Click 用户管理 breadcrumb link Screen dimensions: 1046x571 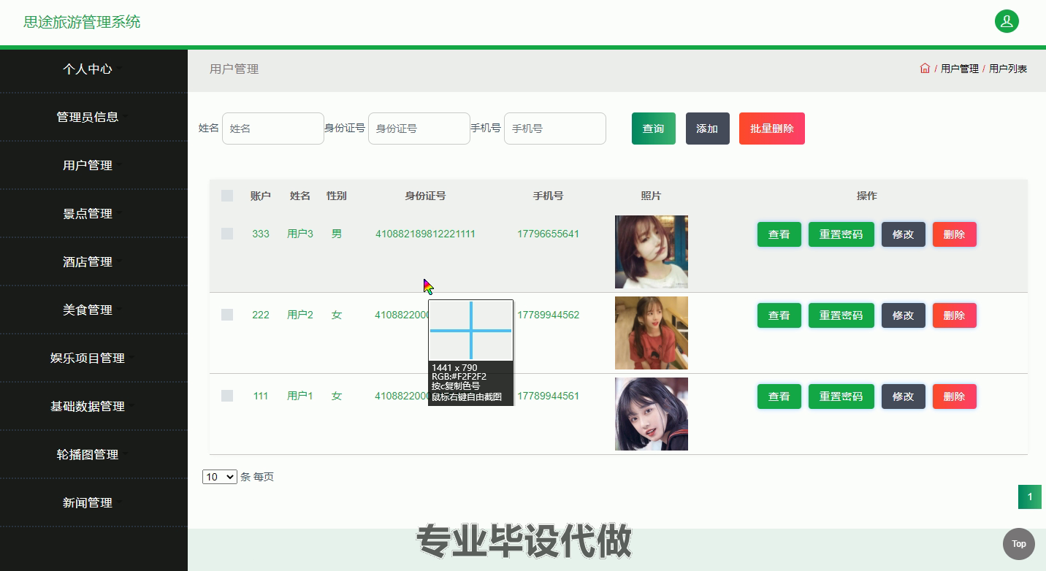(960, 69)
